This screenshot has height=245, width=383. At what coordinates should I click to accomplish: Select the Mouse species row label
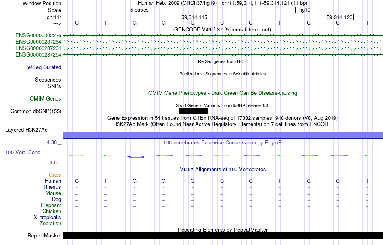tap(54, 193)
